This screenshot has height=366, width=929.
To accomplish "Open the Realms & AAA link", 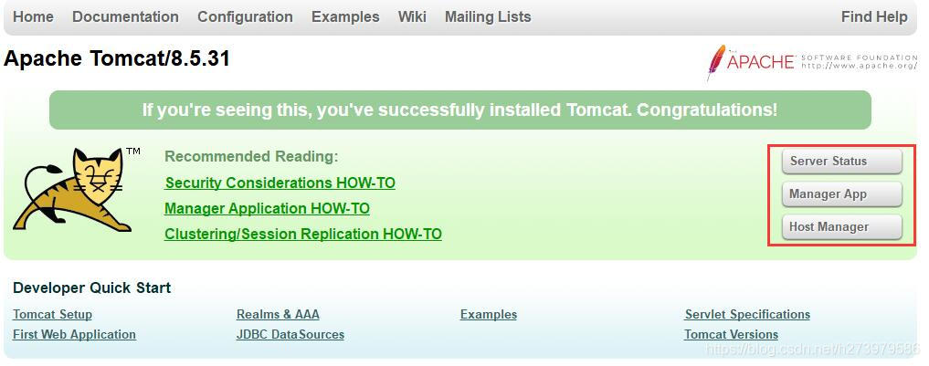I will click(x=278, y=315).
